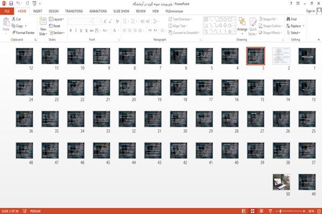Toggle text Shadow formatting
The height and width of the screenshot is (214, 322).
pos(86,31)
